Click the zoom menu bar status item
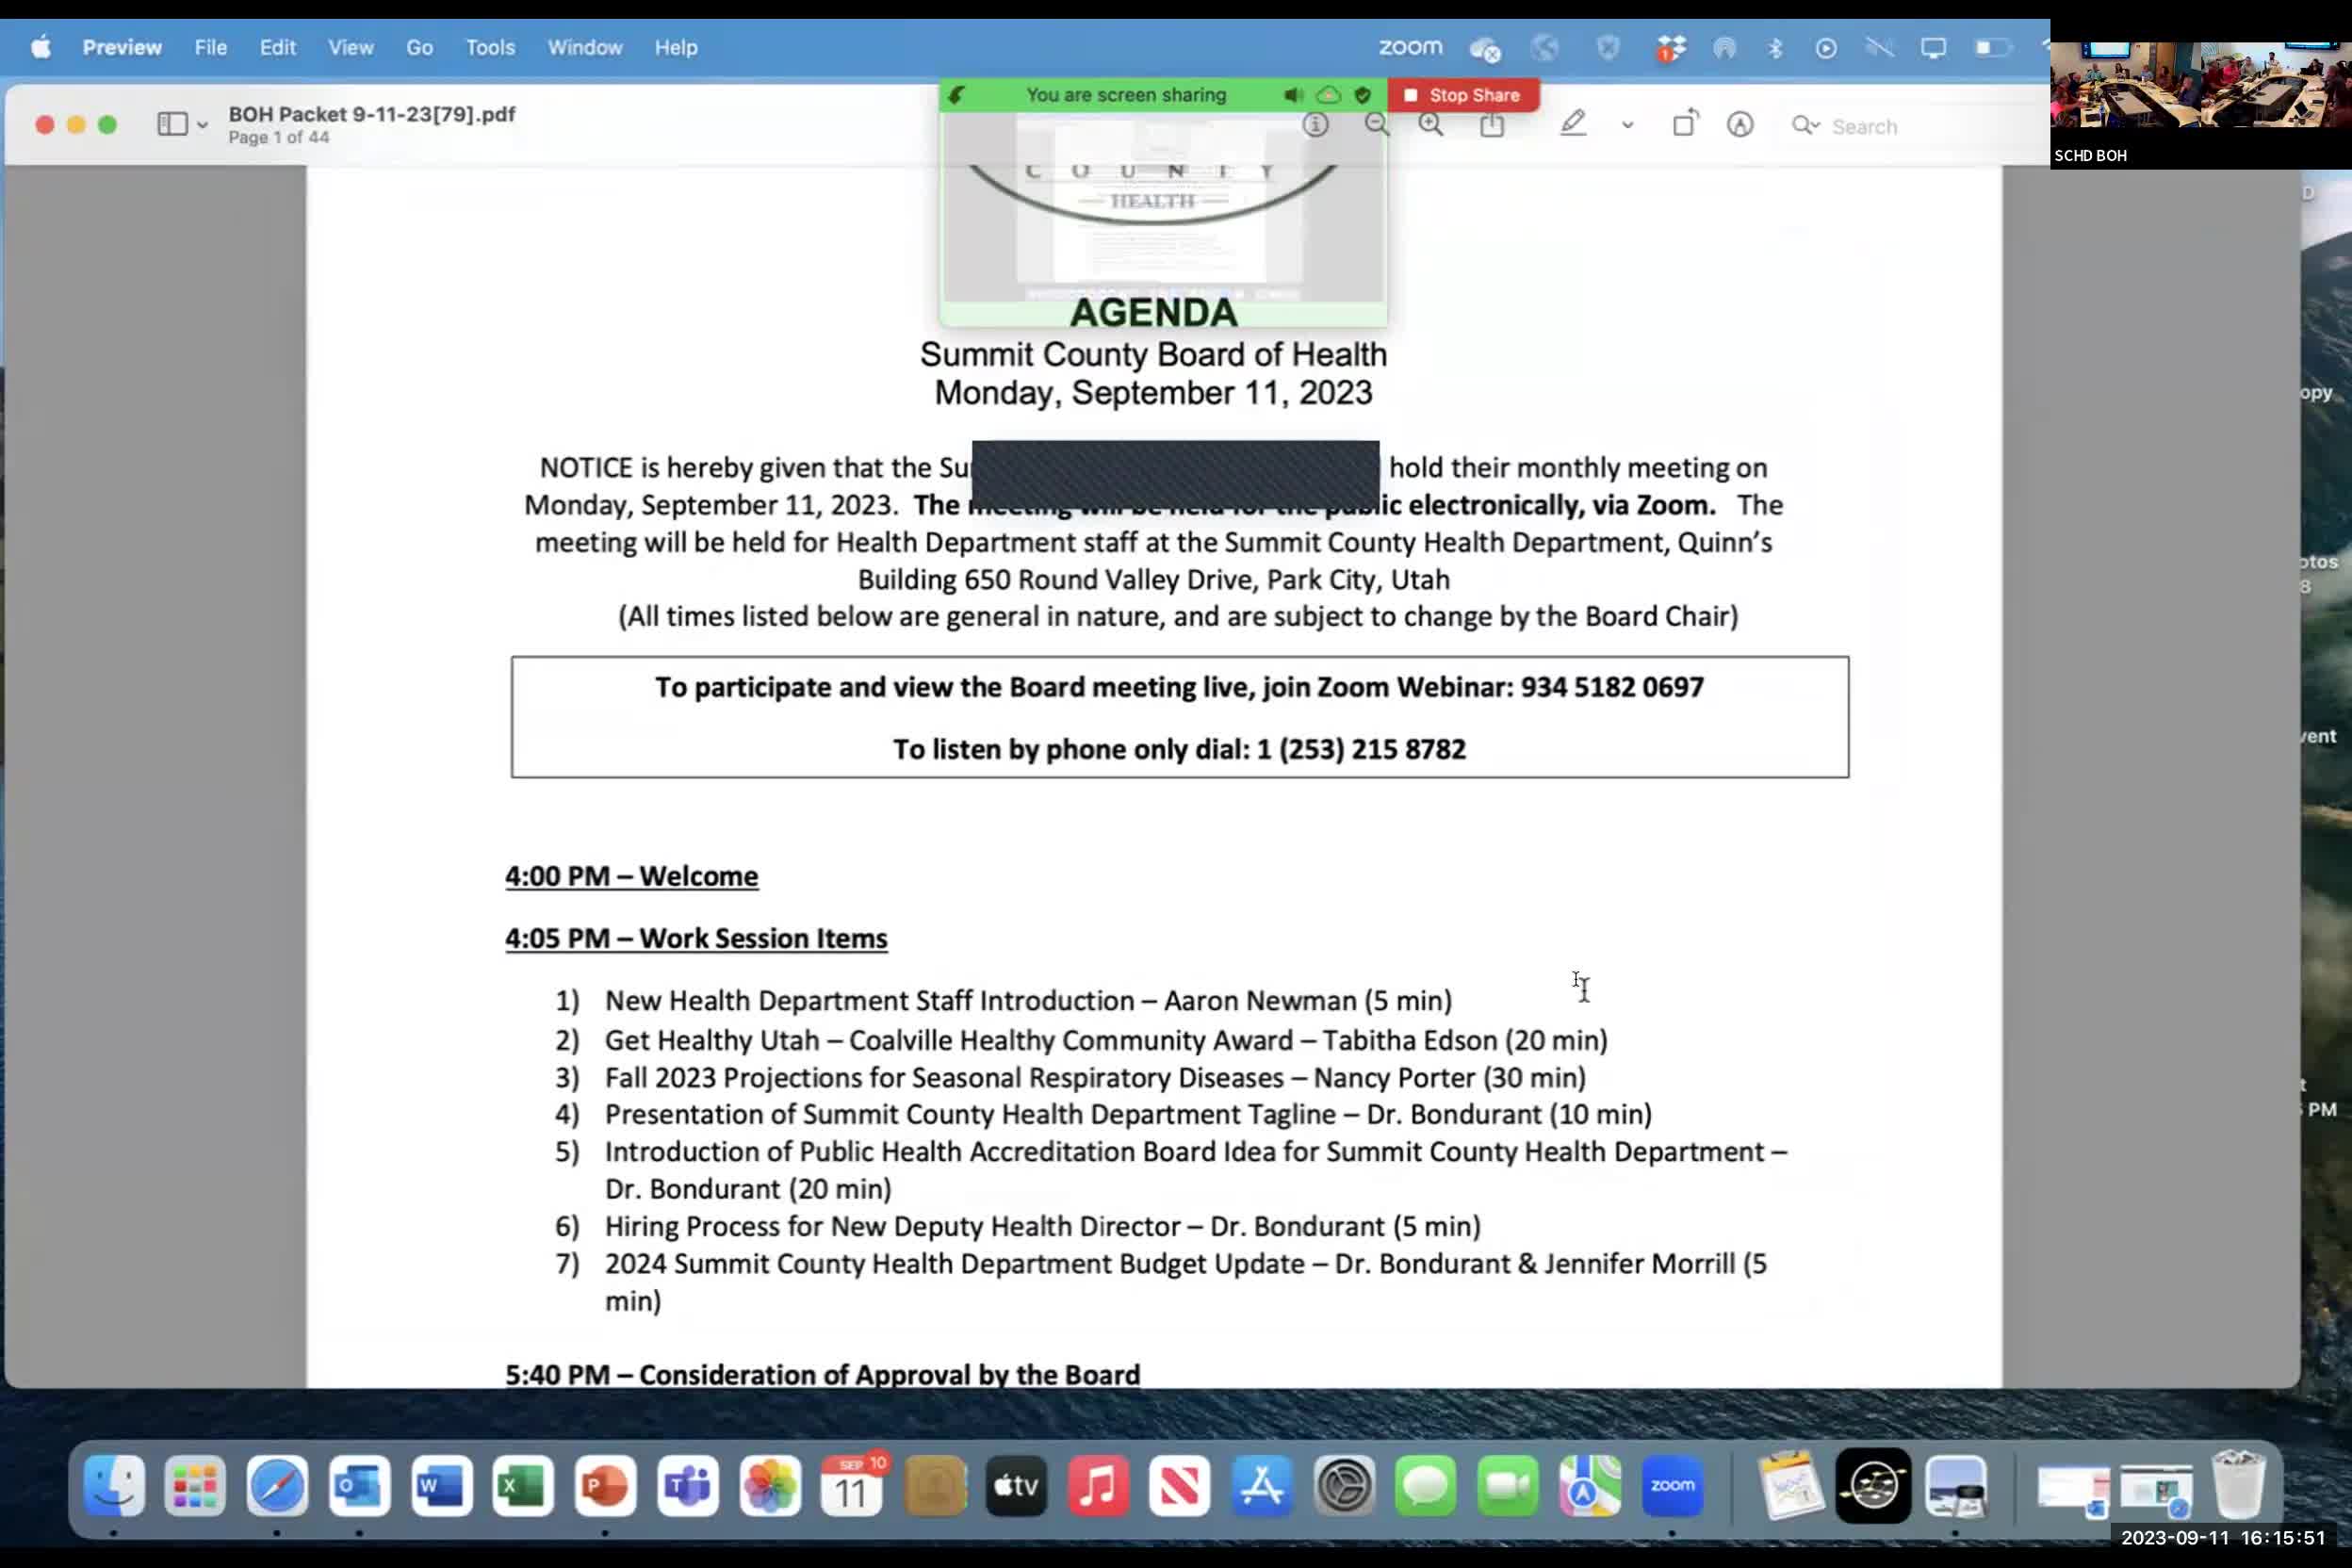This screenshot has height=1568, width=2352. pos(1410,47)
